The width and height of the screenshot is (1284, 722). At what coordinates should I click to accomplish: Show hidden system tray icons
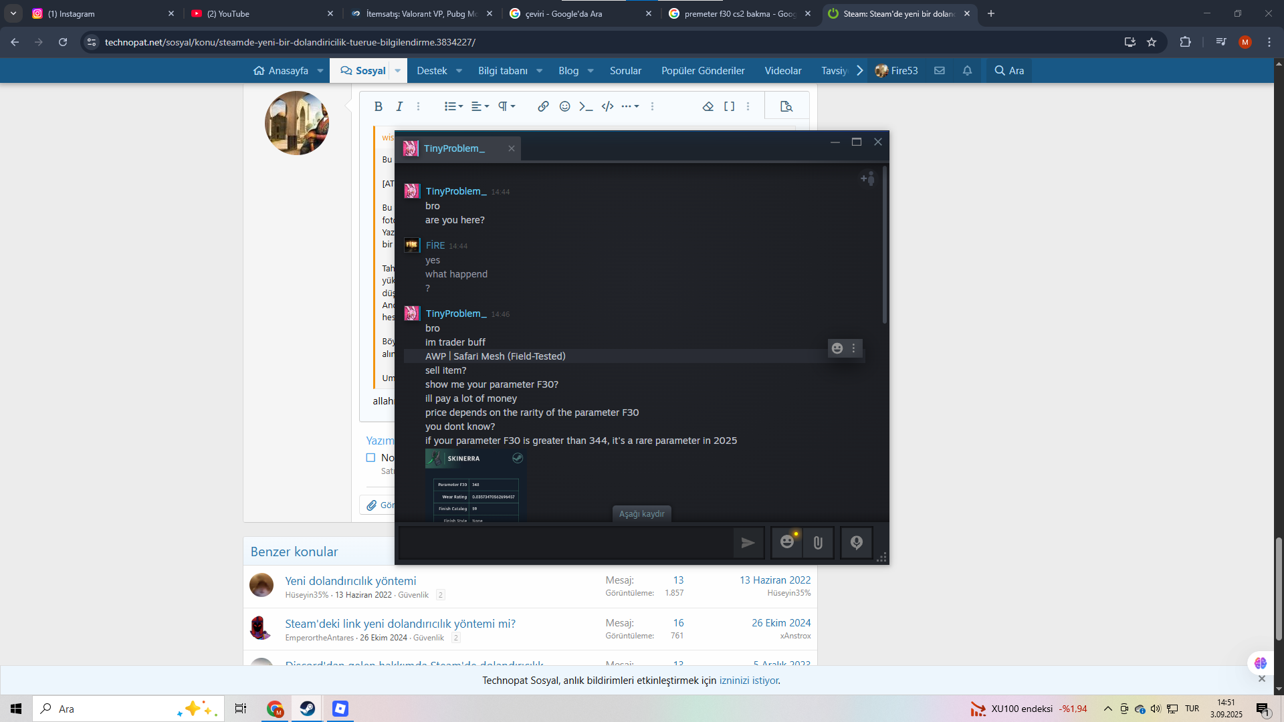pos(1107,709)
